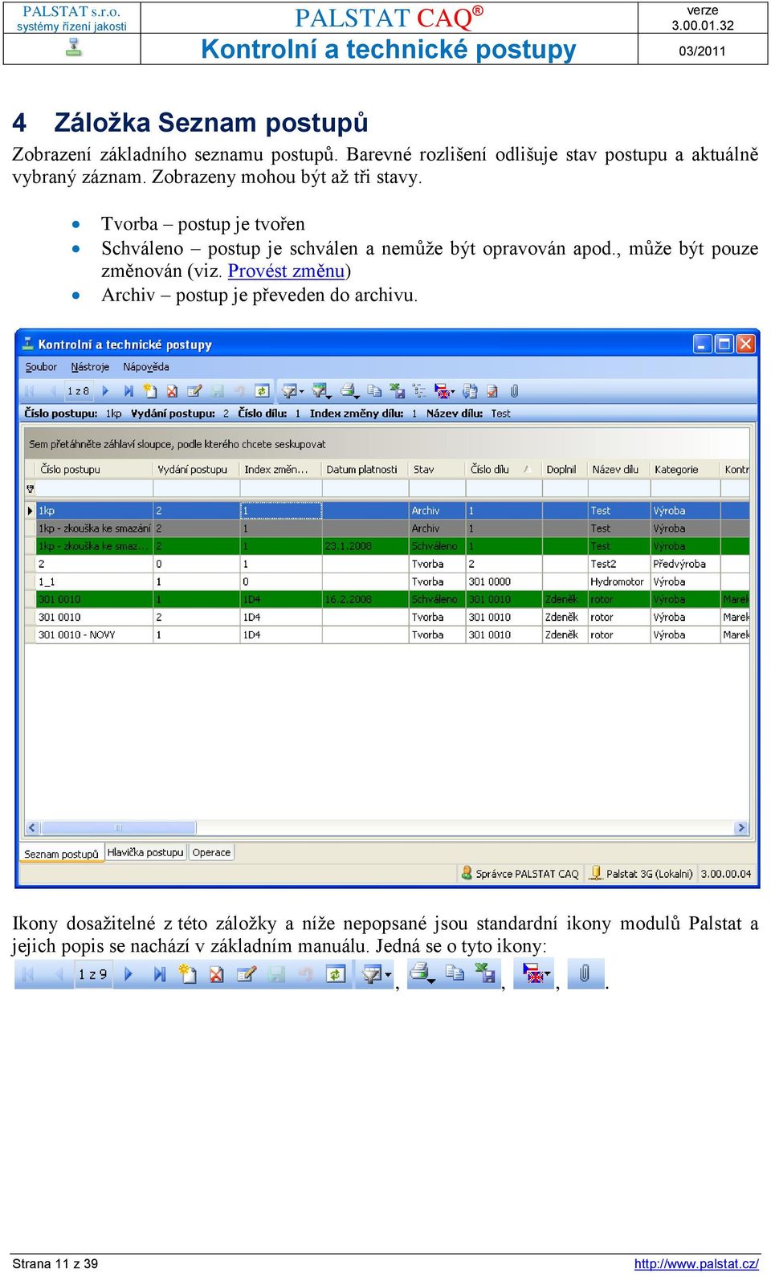The height and width of the screenshot is (1277, 771).
Task: Open language flag dropdown arrow in window toolbar
Action: (x=453, y=392)
